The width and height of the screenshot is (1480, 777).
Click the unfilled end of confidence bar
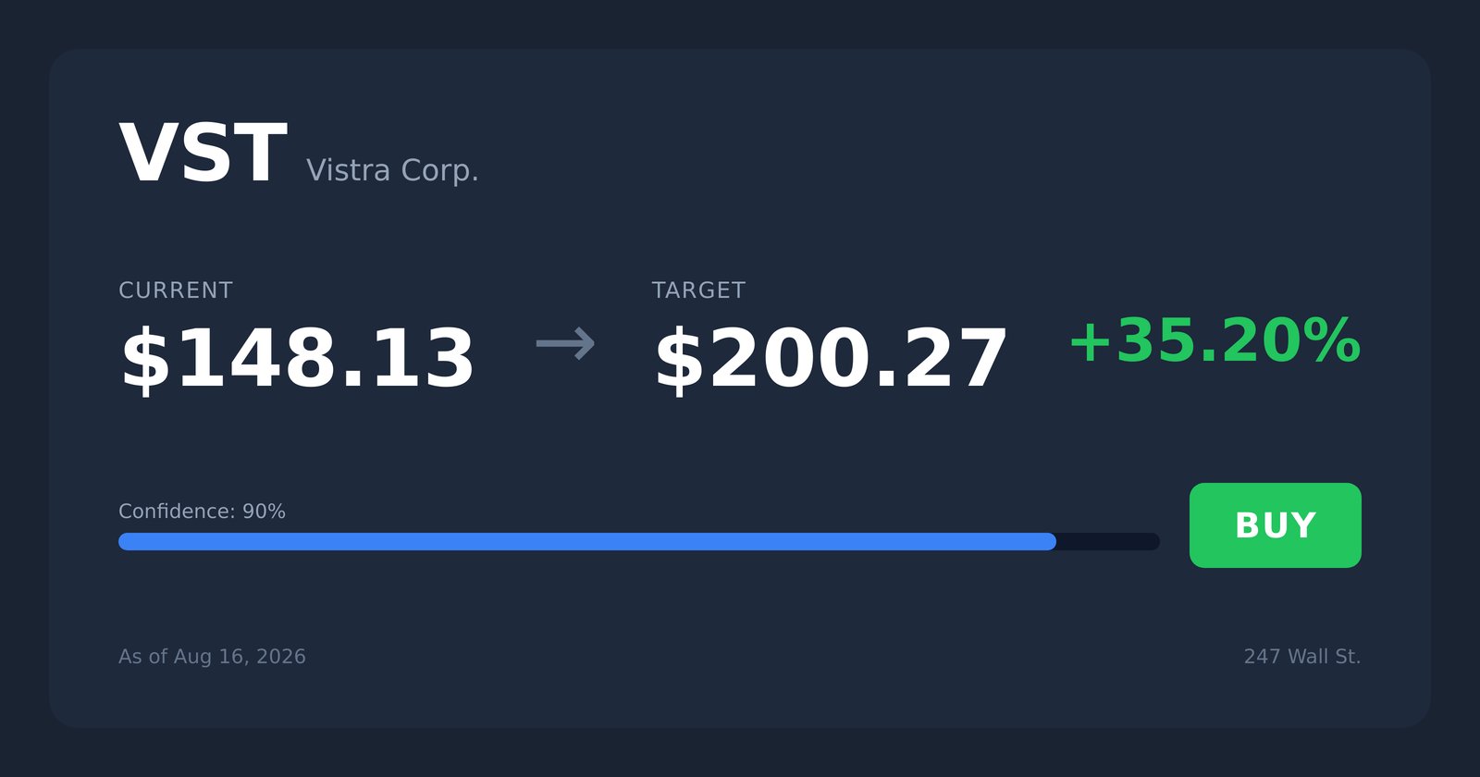[x=1108, y=541]
